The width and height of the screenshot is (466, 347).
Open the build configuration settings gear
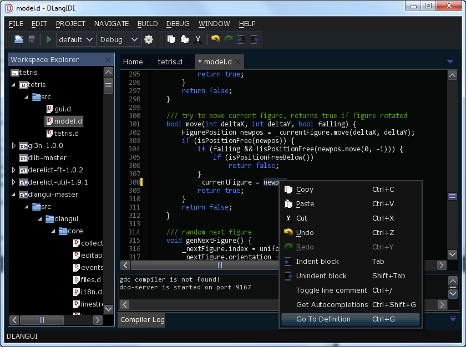pos(148,39)
